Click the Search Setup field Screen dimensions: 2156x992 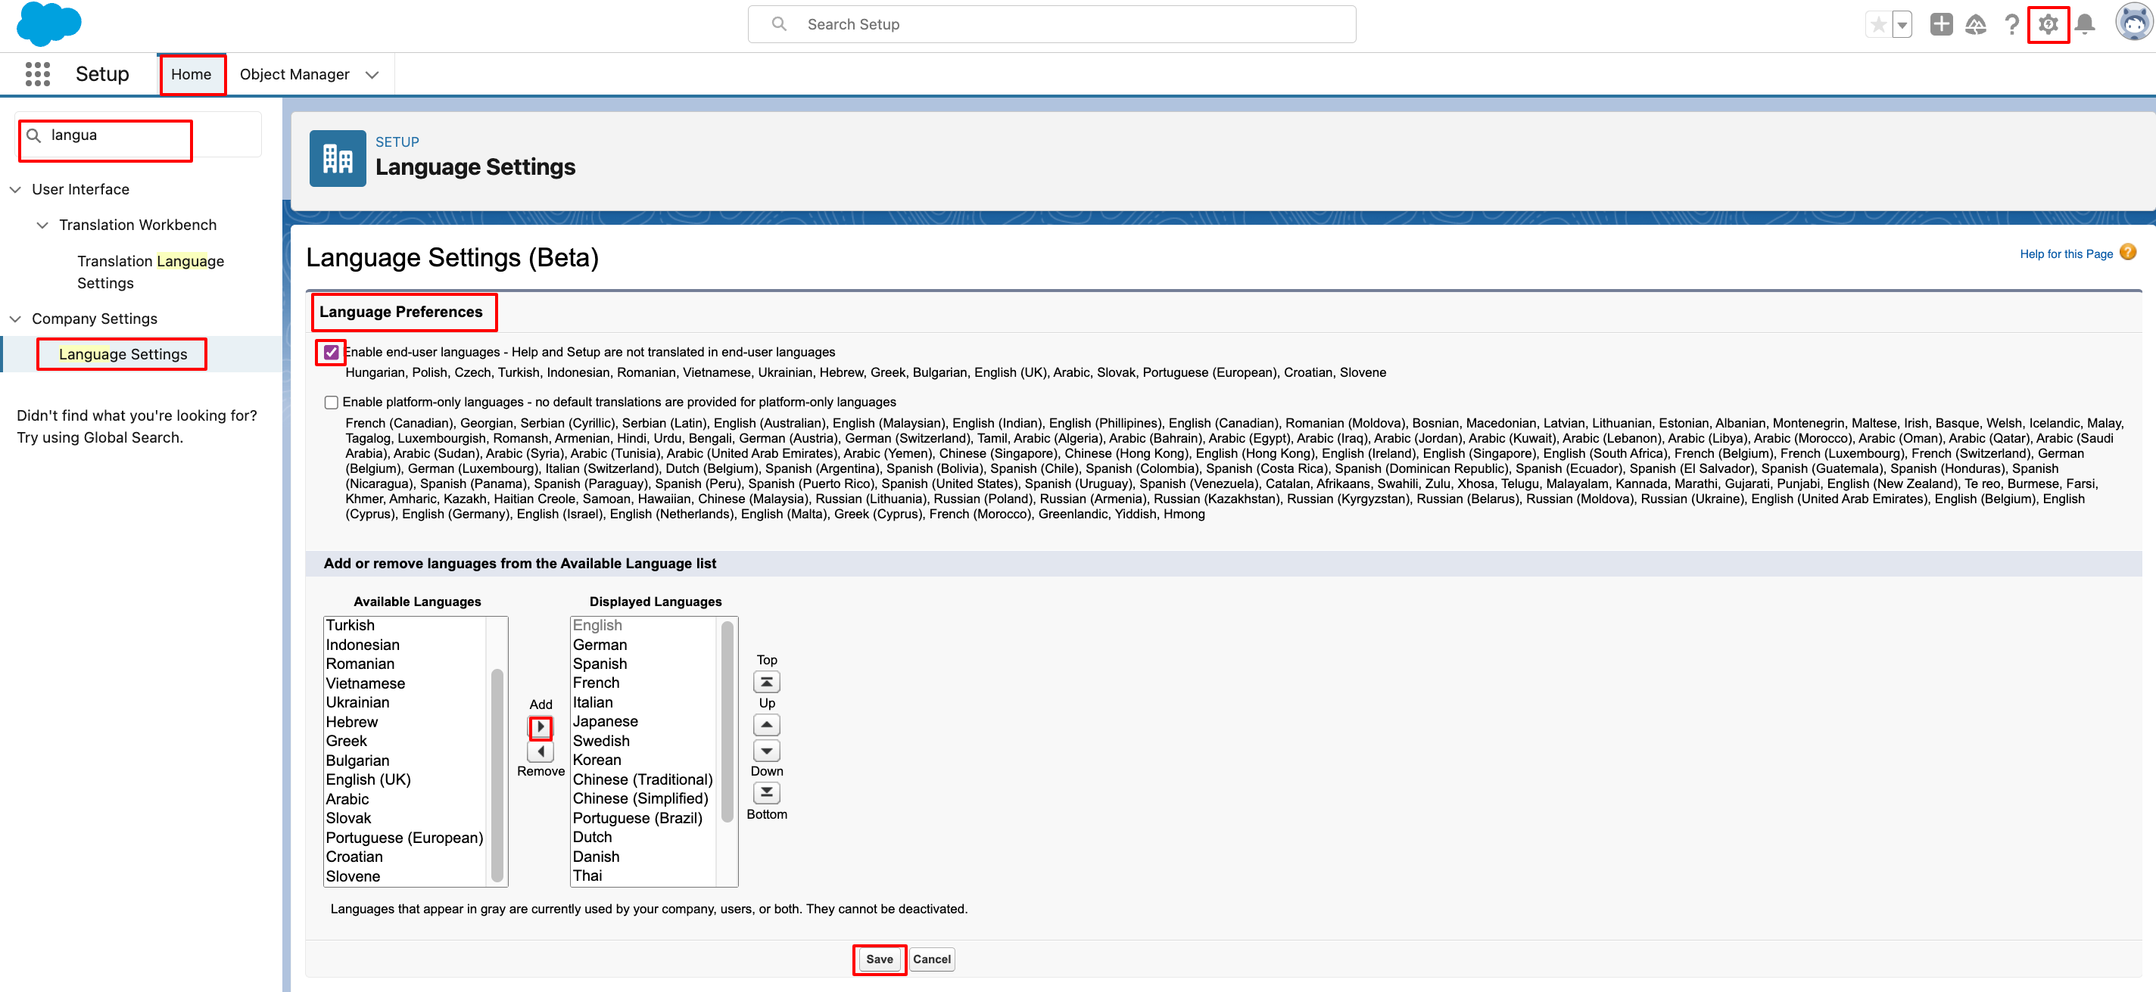[1052, 24]
